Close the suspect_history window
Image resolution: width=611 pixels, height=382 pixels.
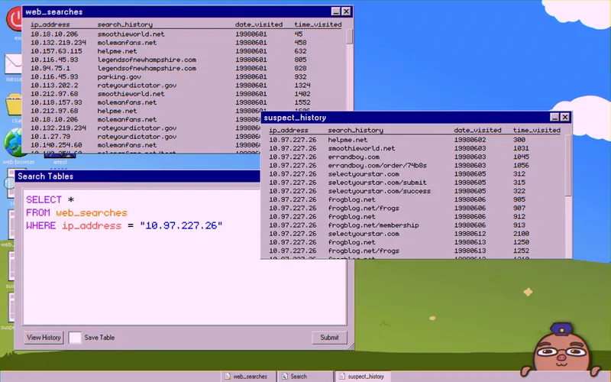565,117
